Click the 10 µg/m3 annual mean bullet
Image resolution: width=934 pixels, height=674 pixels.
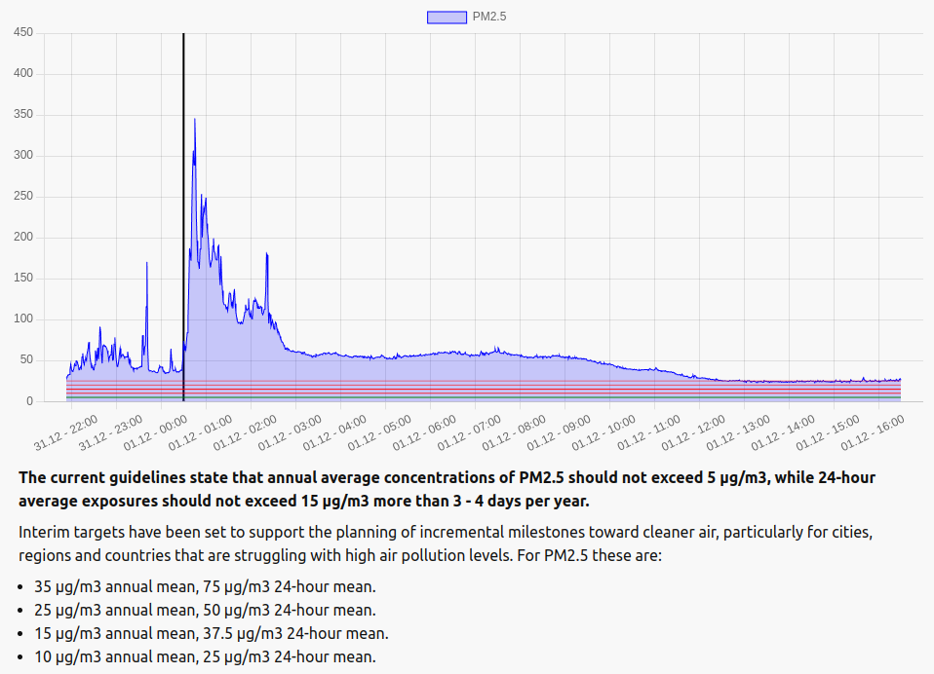pyautogui.click(x=205, y=656)
